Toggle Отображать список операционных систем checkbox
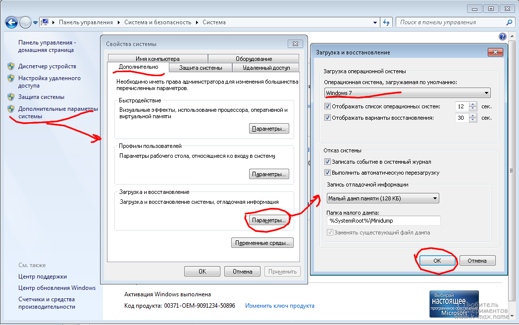Screen dimensions: 519x325 327,106
